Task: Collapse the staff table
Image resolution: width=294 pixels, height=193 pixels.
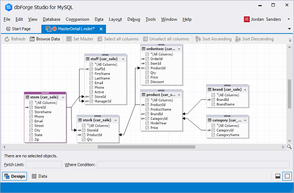Action: click(123, 59)
